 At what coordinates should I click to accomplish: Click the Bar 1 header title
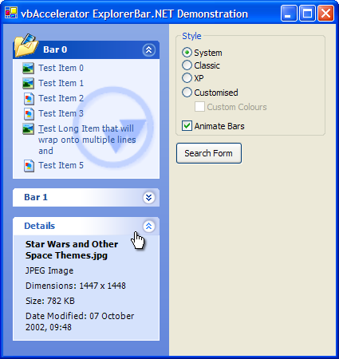point(36,197)
